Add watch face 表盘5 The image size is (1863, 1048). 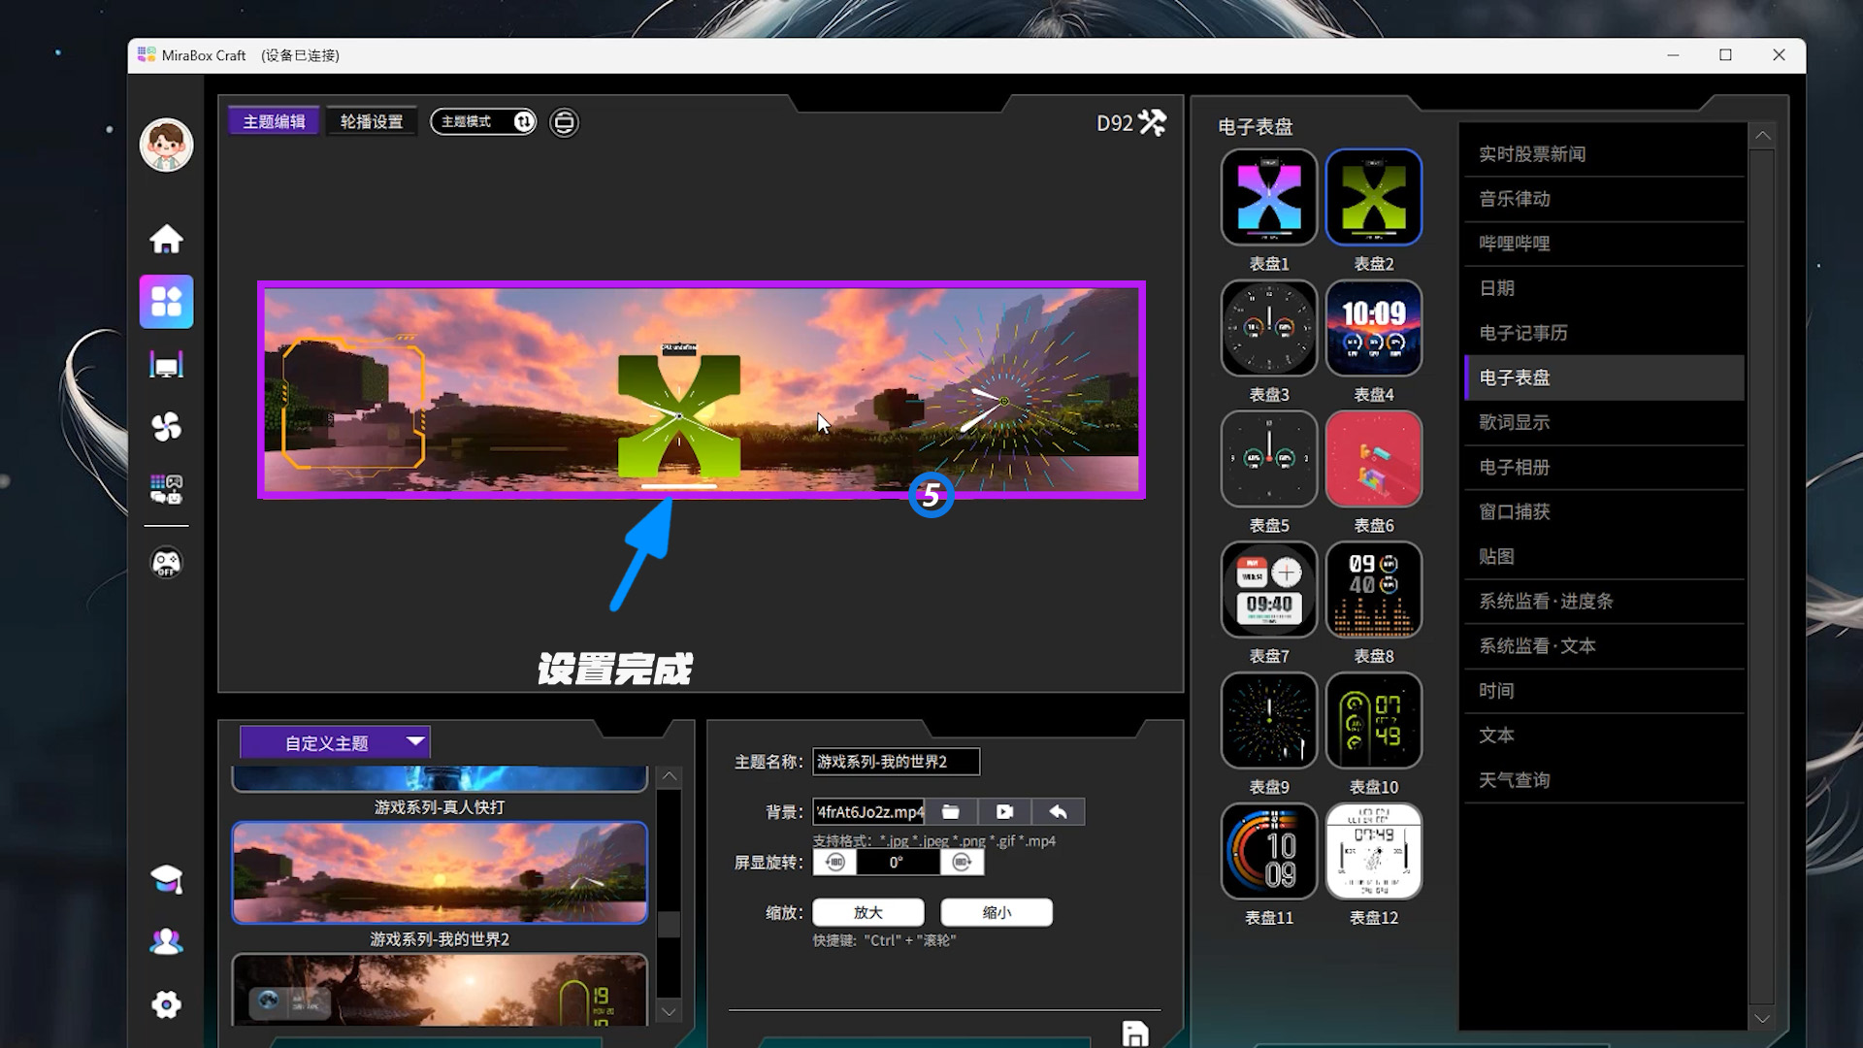click(1269, 459)
